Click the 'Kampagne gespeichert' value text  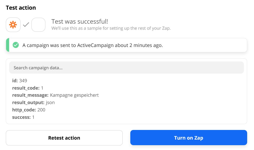click(x=74, y=95)
